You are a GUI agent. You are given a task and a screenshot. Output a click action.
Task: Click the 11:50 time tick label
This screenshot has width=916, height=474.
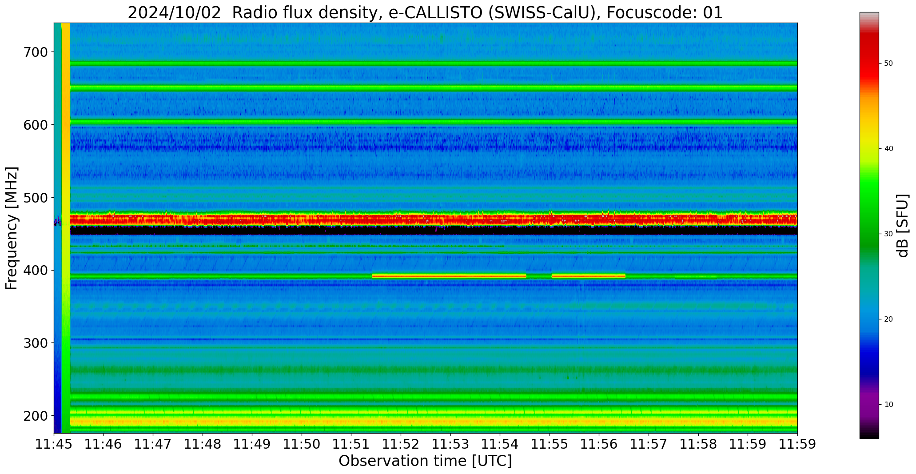point(302,444)
